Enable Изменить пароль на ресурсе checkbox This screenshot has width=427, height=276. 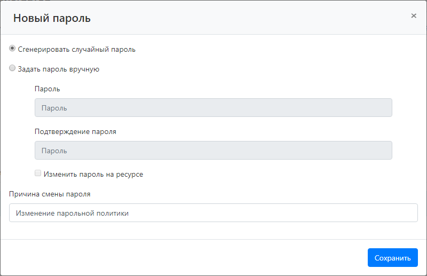(x=38, y=174)
